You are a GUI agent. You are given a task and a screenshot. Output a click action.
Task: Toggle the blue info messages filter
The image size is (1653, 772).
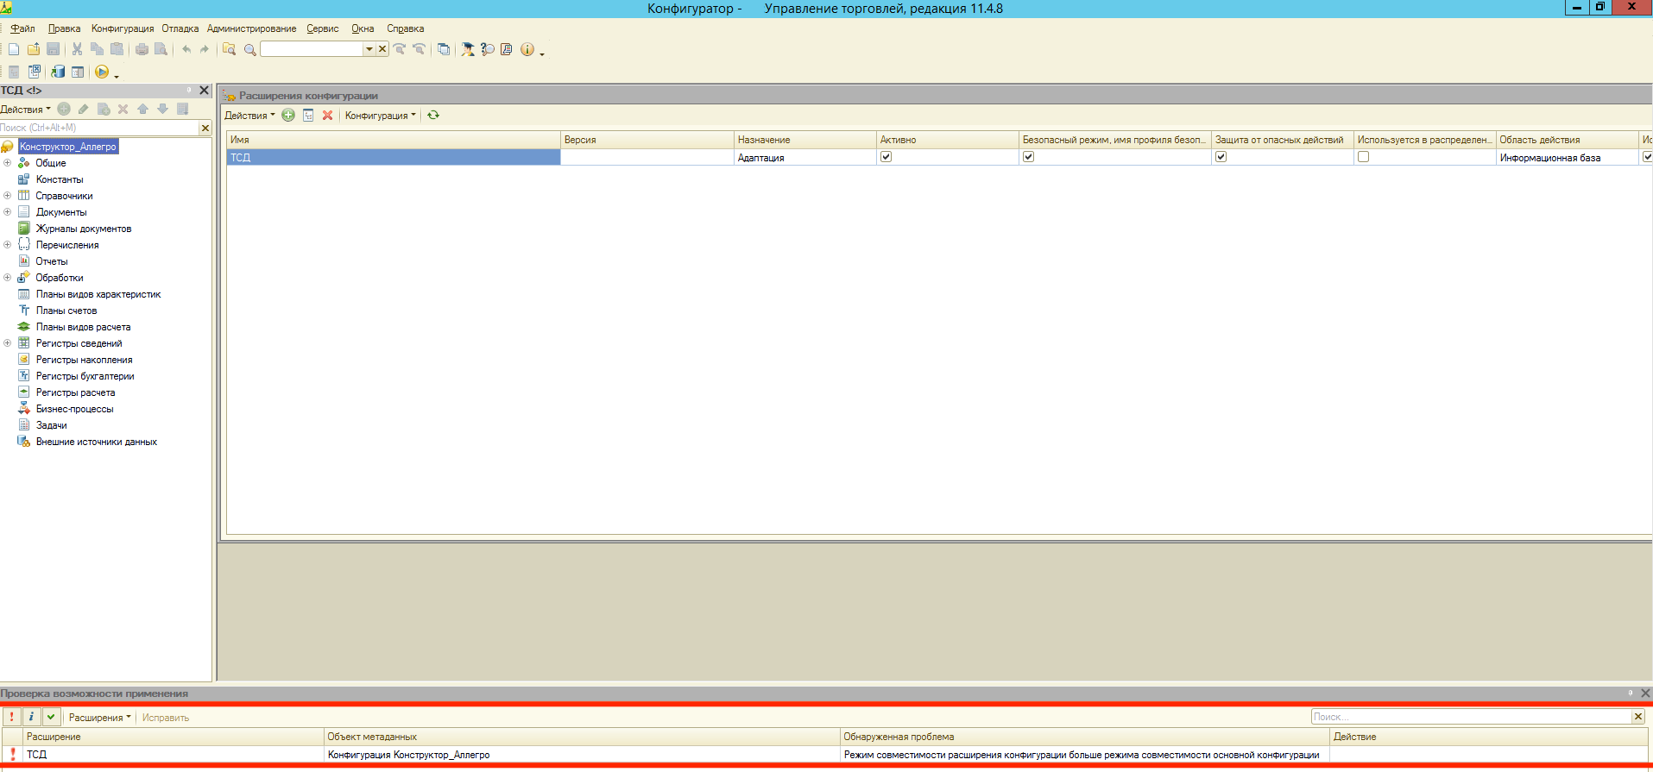pos(31,717)
